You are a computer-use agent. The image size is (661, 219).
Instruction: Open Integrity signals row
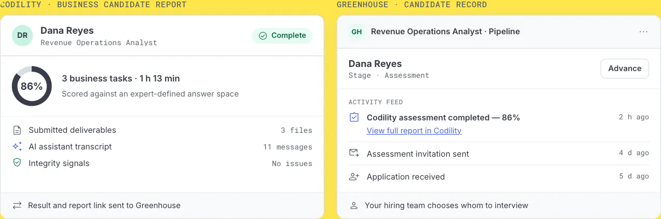coord(162,163)
